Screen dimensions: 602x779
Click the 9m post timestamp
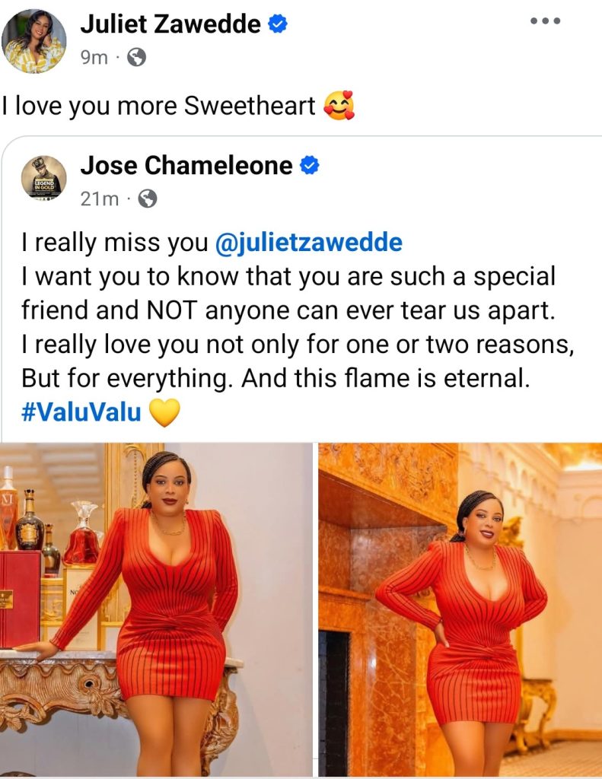point(94,58)
